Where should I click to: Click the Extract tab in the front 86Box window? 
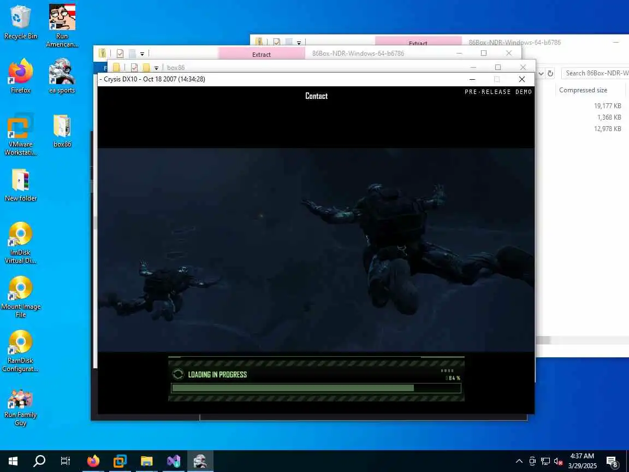coord(261,54)
